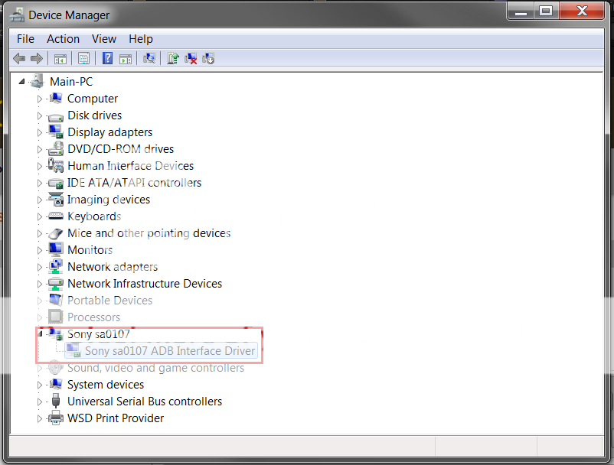
Task: Open the File menu
Action: (25, 39)
